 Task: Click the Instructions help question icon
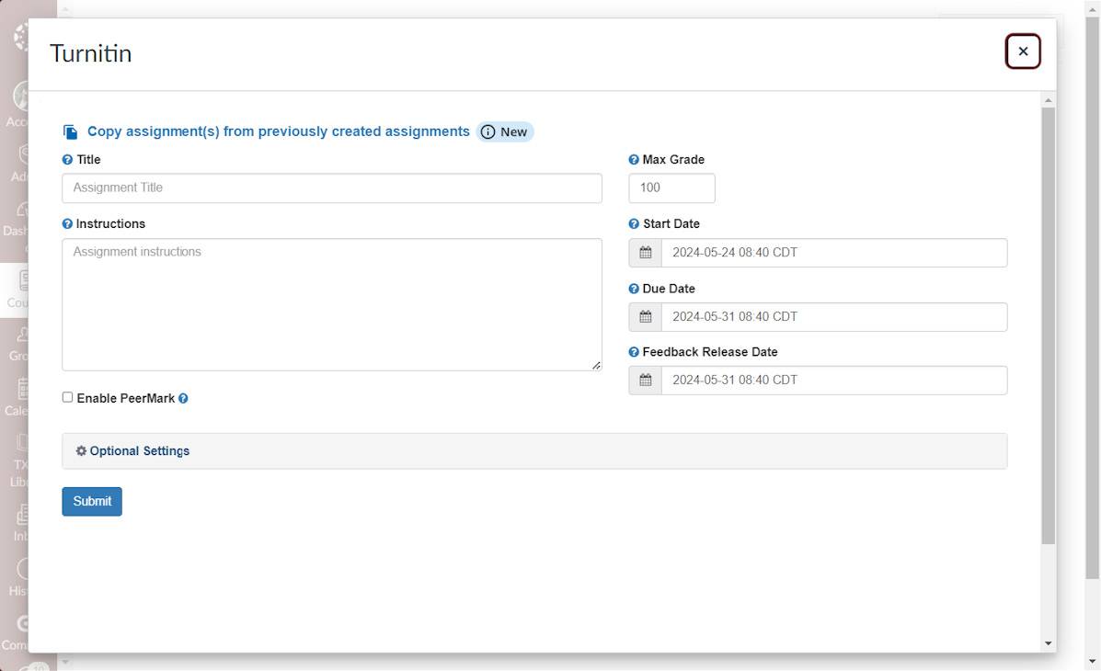[x=67, y=224]
